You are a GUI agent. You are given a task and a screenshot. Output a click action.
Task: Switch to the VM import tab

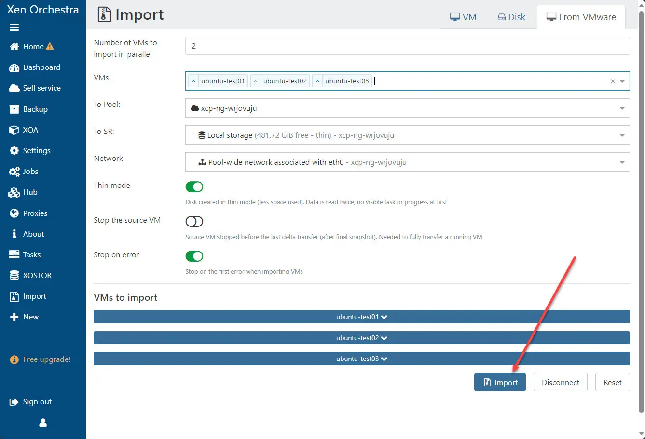coord(463,17)
